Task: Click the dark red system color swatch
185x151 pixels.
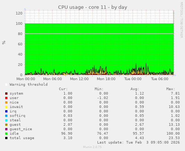Action: click(x=6, y=93)
